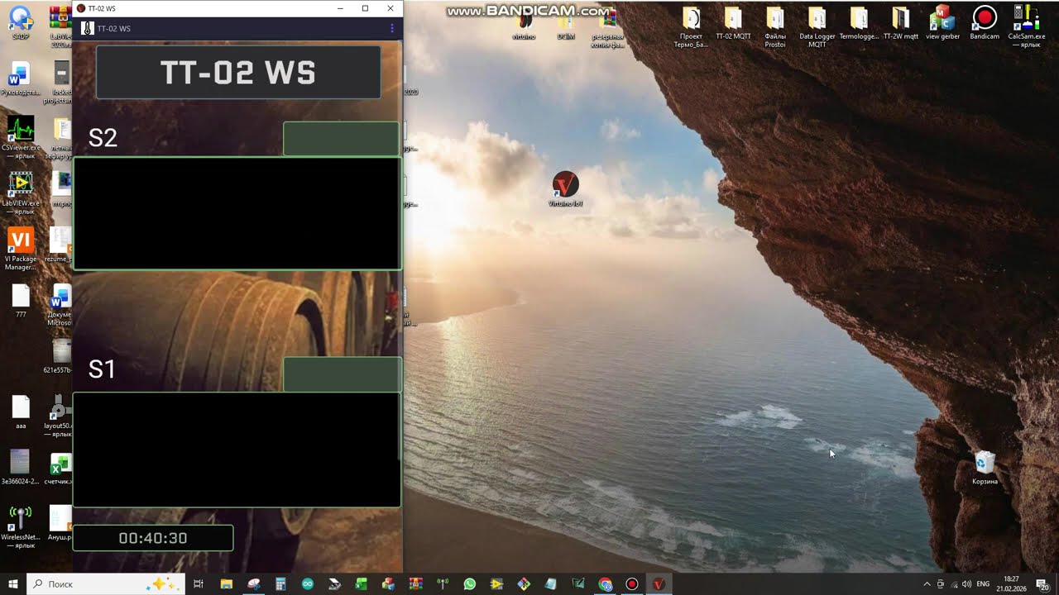This screenshot has width=1059, height=595.
Task: Click the black chart area under S2
Action: click(237, 213)
